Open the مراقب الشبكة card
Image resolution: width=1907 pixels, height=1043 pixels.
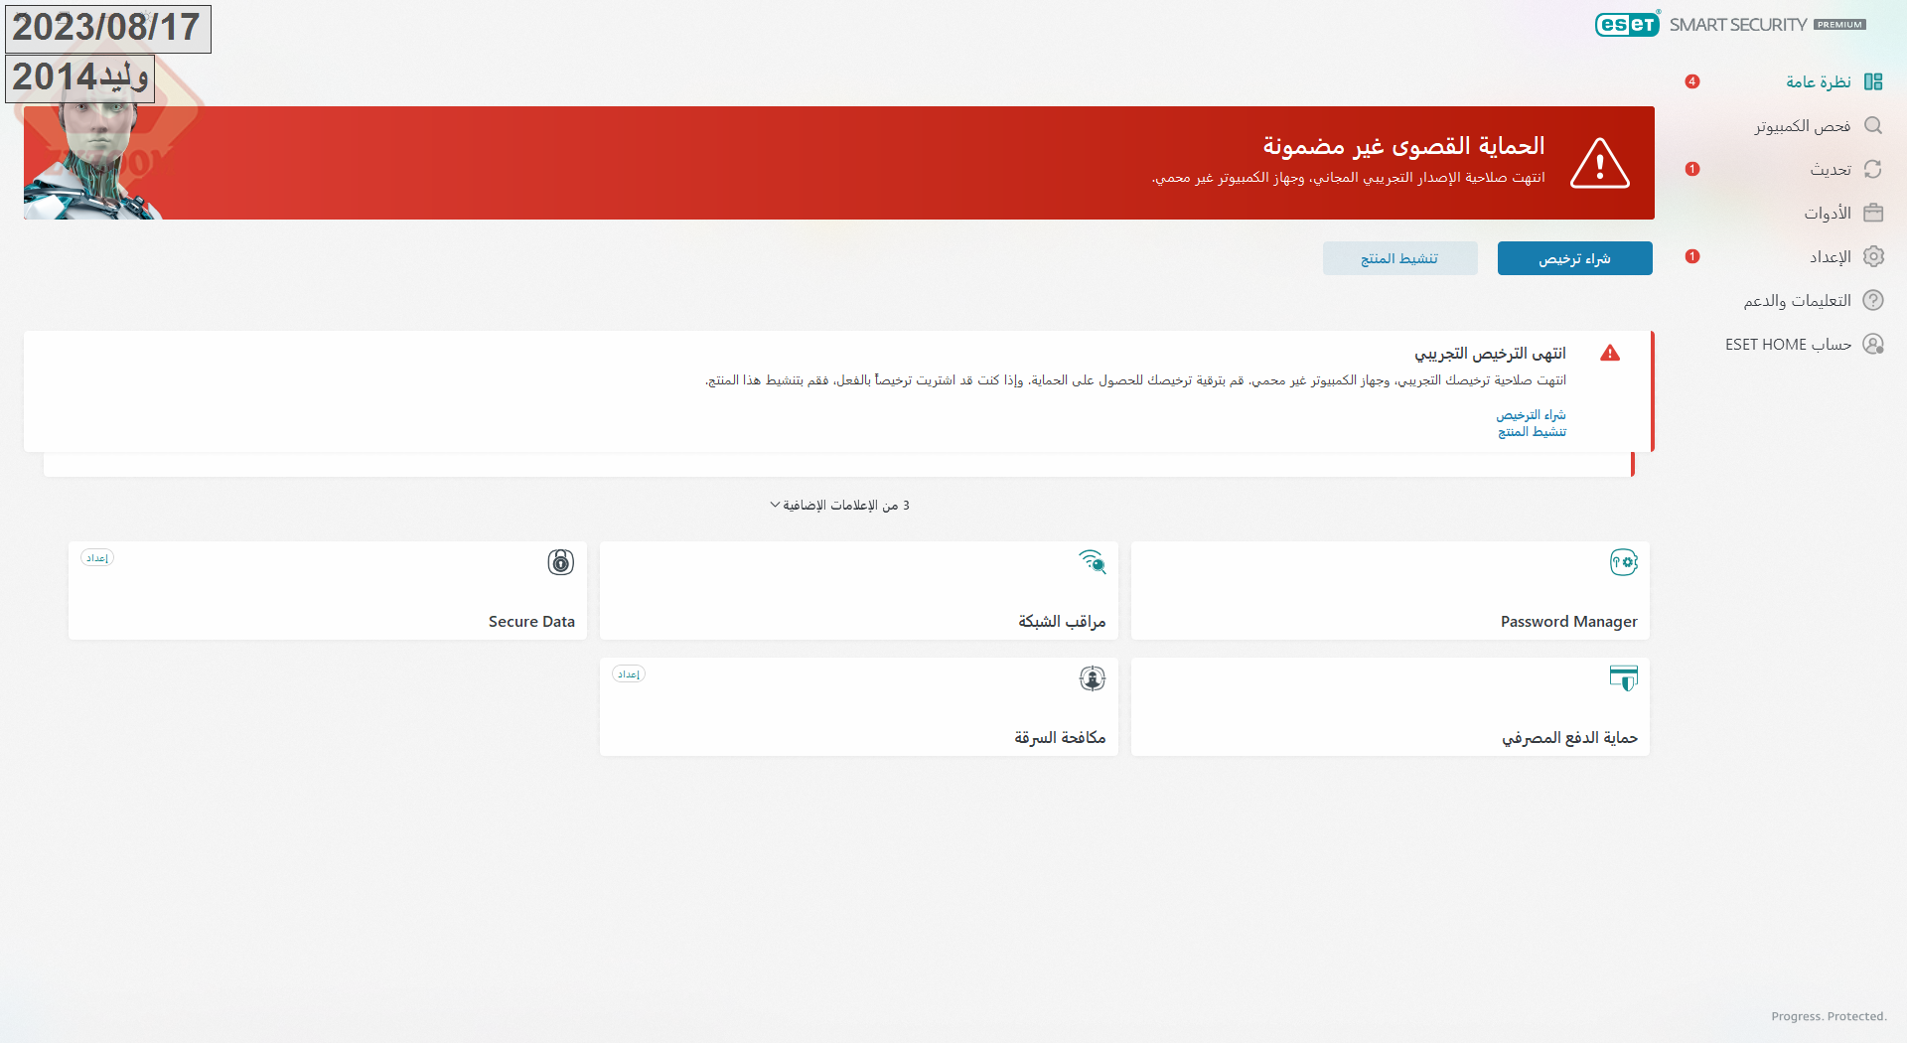coord(859,590)
